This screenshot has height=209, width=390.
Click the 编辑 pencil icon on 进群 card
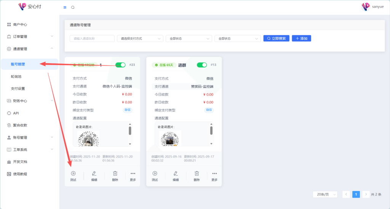(176, 174)
